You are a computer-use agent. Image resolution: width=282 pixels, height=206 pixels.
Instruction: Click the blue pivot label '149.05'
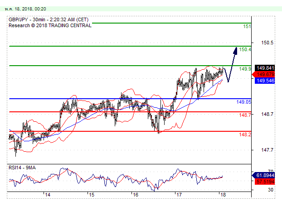click(243, 102)
